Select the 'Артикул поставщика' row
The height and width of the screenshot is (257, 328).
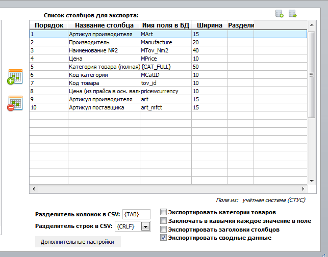[168, 107]
